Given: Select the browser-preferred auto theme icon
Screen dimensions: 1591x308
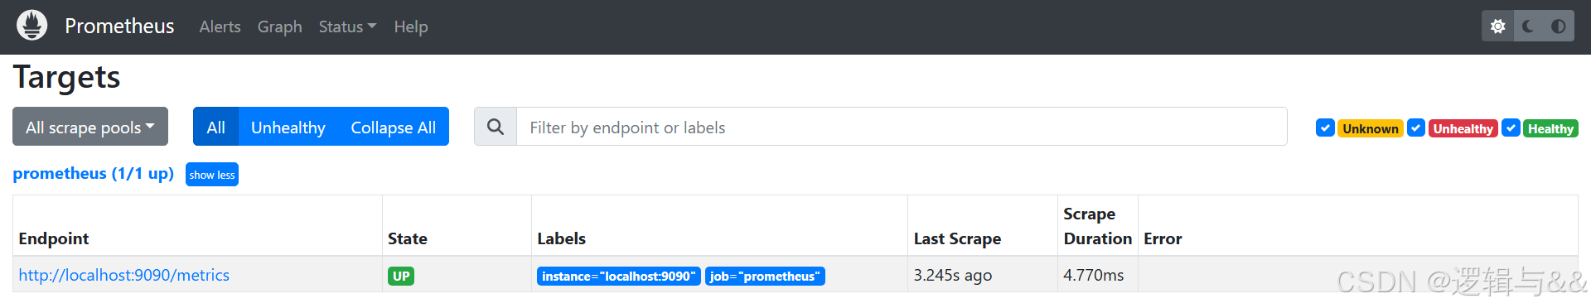Looking at the screenshot, I should (1559, 26).
